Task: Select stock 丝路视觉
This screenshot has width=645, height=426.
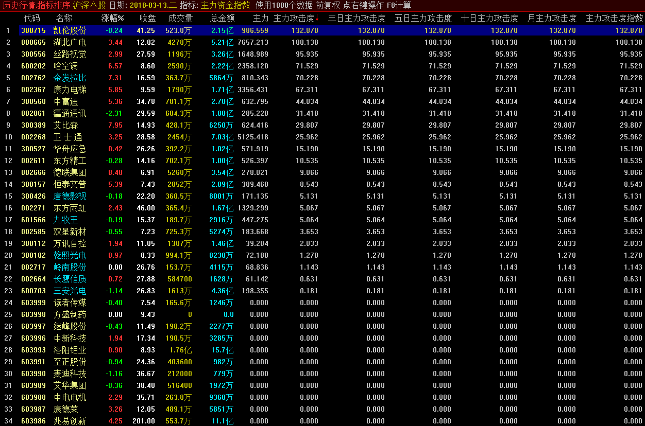Action: click(70, 54)
